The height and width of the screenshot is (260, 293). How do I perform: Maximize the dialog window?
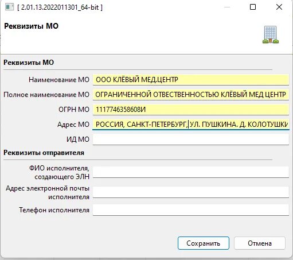pos(253,7)
